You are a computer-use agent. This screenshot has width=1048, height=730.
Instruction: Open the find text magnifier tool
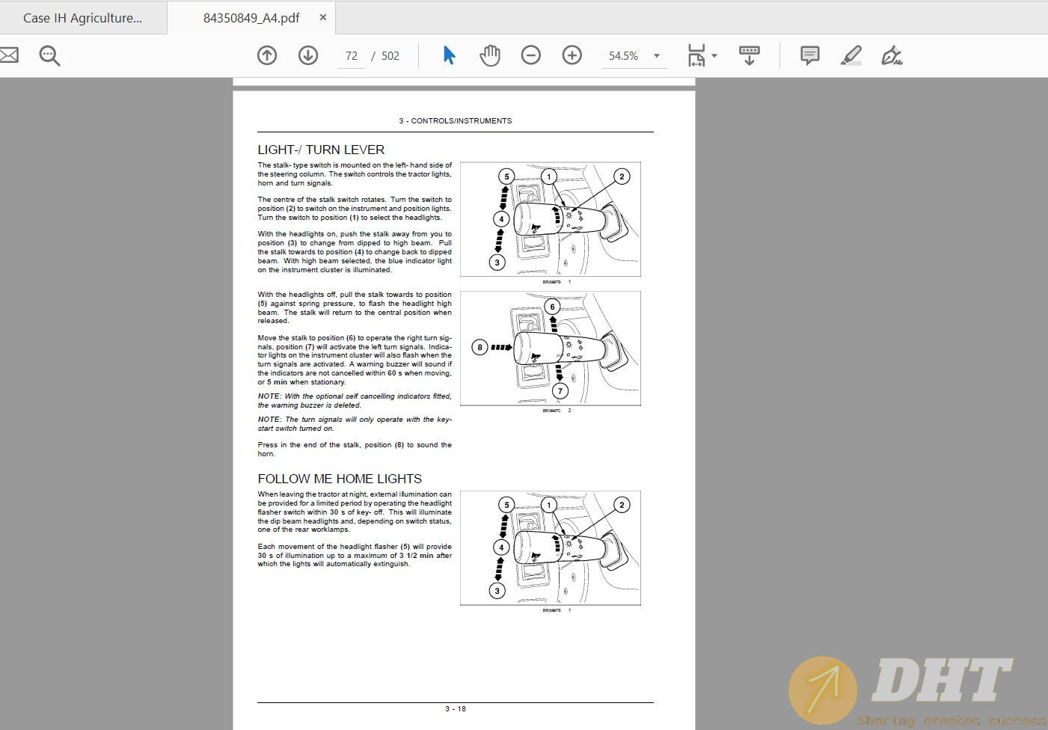[x=49, y=56]
